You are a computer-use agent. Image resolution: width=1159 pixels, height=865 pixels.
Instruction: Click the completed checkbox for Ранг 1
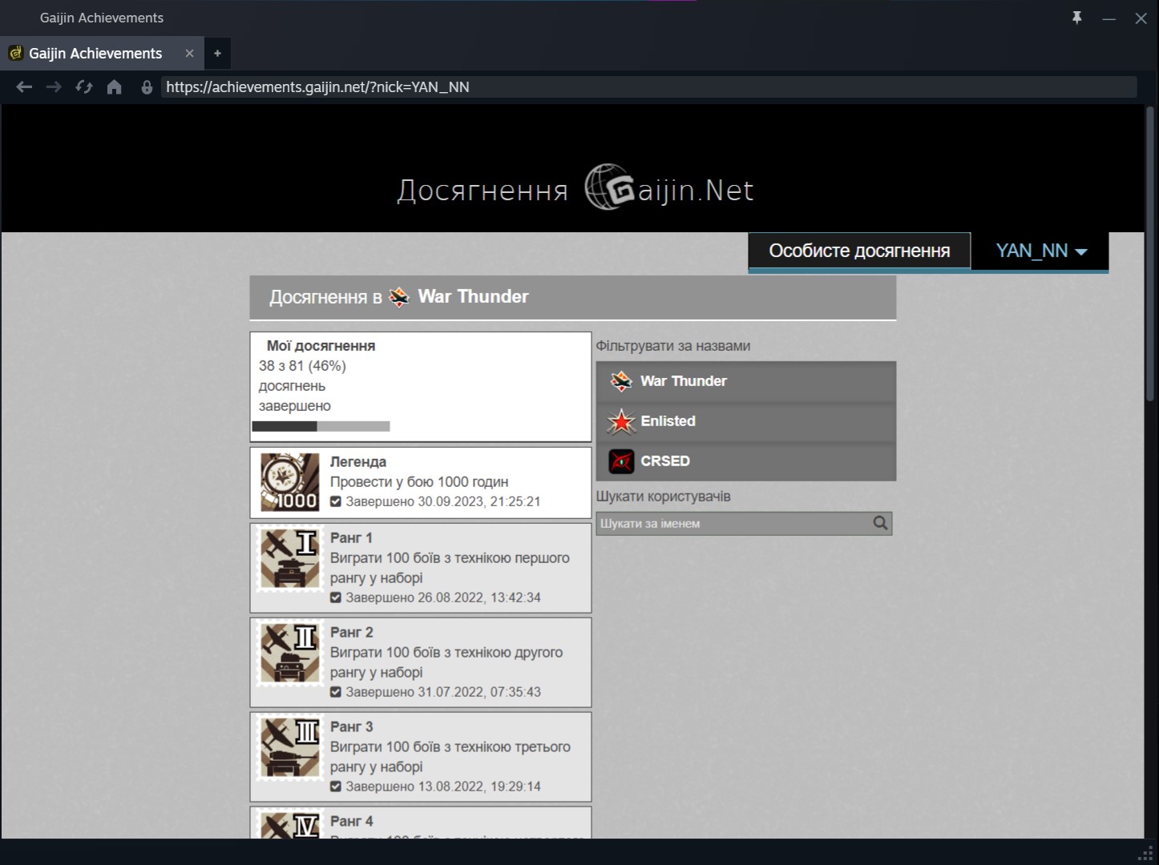coord(336,598)
